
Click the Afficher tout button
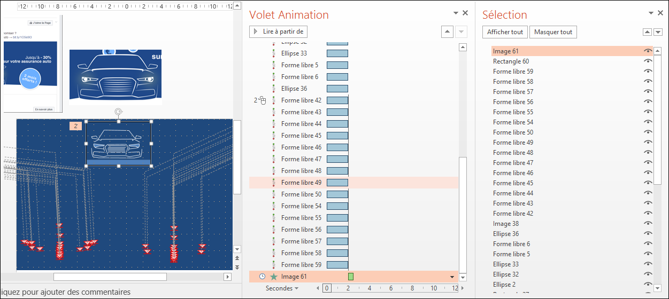pos(505,32)
